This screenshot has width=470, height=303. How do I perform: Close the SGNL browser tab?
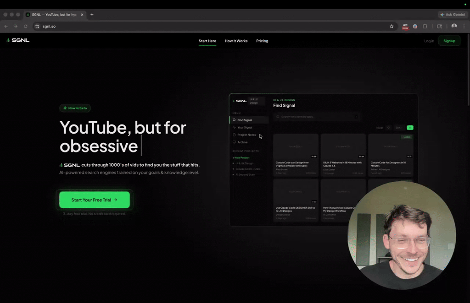point(82,14)
